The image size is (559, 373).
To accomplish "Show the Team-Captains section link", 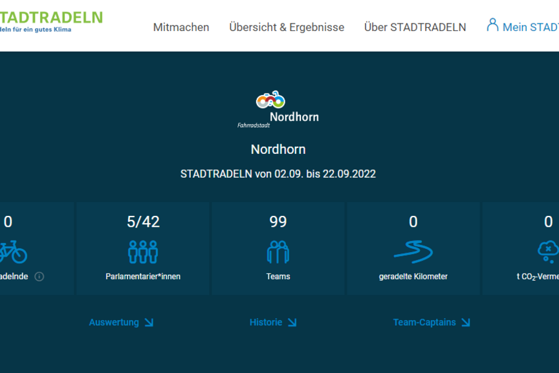I will (x=424, y=322).
